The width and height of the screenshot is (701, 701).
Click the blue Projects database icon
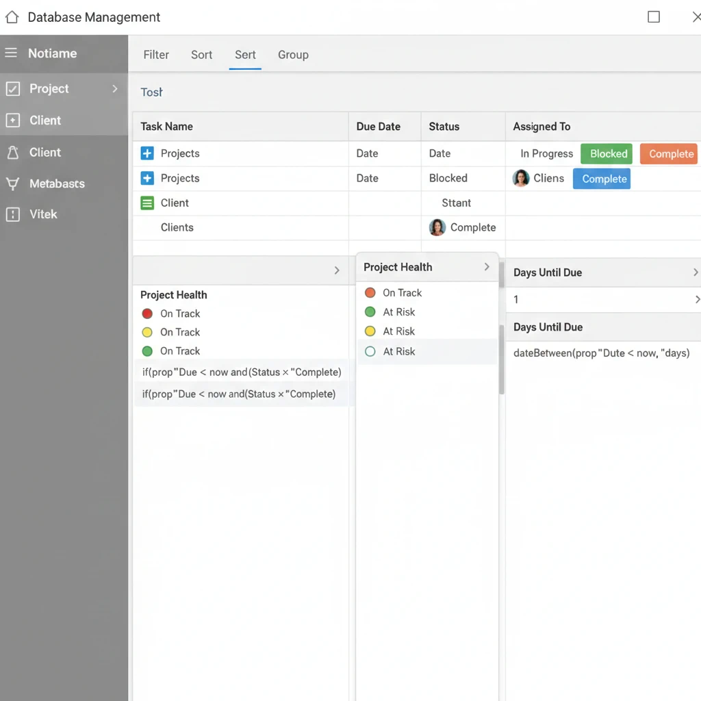click(x=146, y=153)
